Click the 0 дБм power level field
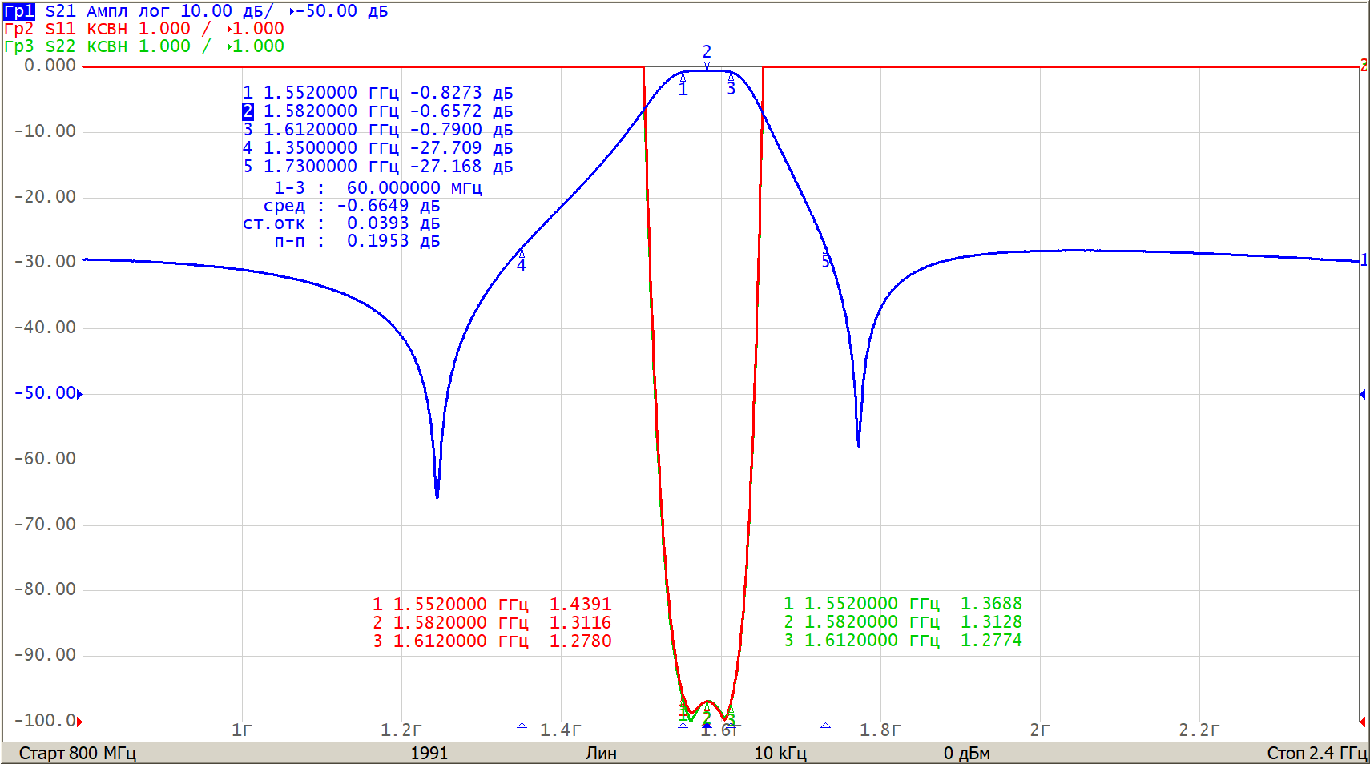1370x764 pixels. point(966,753)
